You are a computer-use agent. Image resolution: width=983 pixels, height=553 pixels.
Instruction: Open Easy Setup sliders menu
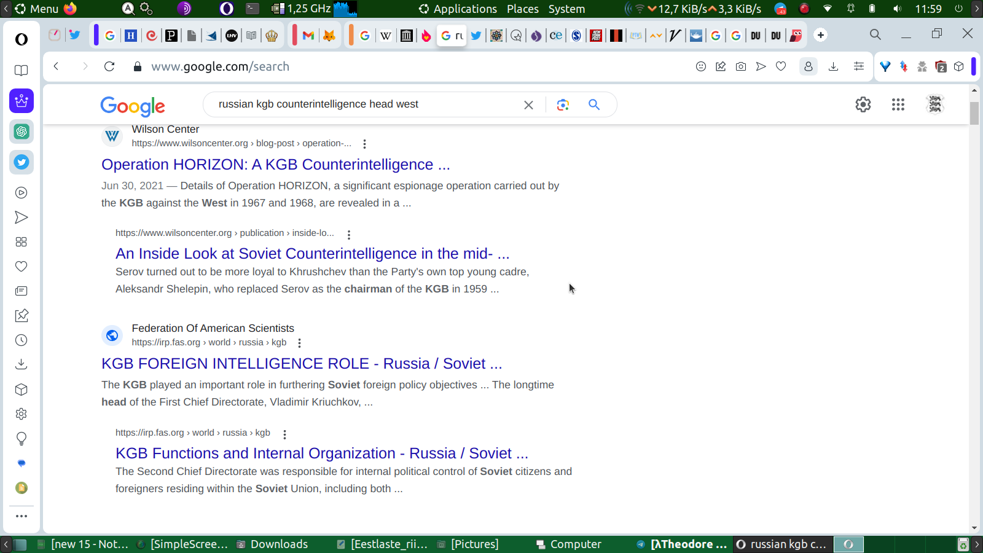[x=859, y=66]
